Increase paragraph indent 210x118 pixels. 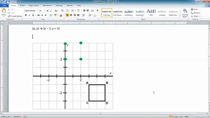(88, 10)
